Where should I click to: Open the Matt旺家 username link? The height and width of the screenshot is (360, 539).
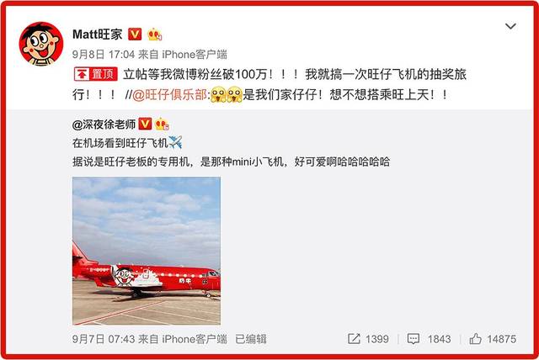[98, 34]
